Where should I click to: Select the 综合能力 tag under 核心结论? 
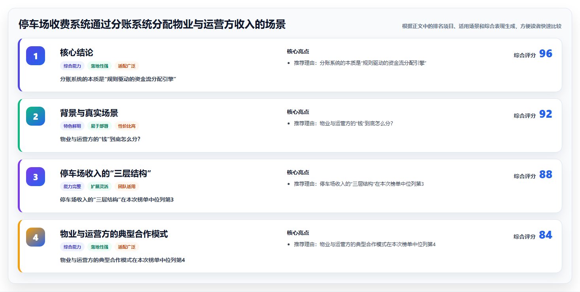(x=72, y=66)
